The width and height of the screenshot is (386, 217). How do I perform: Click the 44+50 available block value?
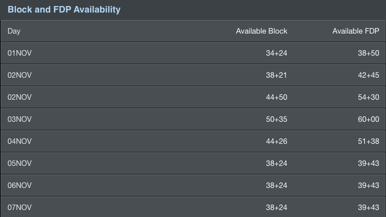[276, 97]
